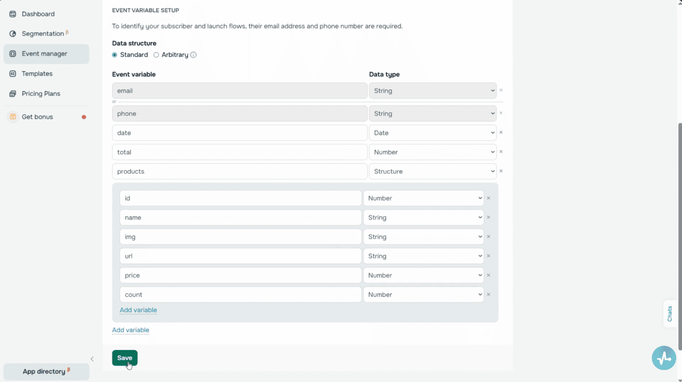
Task: Click the Dashboard sidebar icon
Action: (x=13, y=14)
